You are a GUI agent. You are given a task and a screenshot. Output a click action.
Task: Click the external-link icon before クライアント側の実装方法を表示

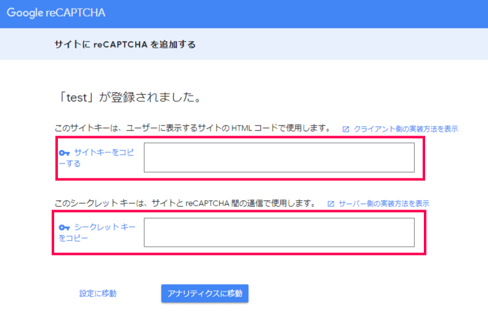346,129
